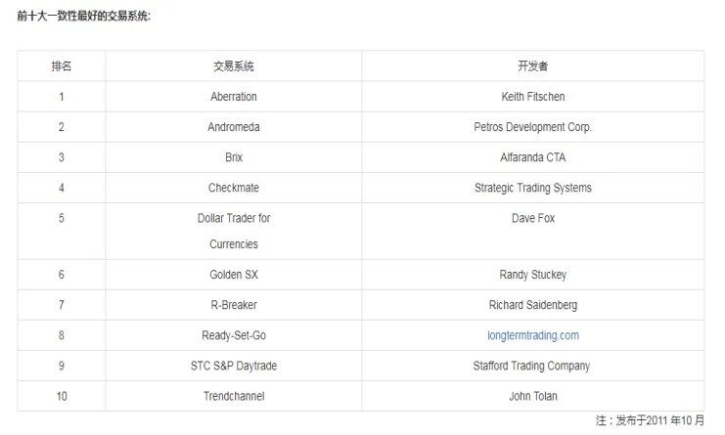Screen dimensions: 725x435
Task: Select the Golden SX entry
Action: (x=234, y=275)
